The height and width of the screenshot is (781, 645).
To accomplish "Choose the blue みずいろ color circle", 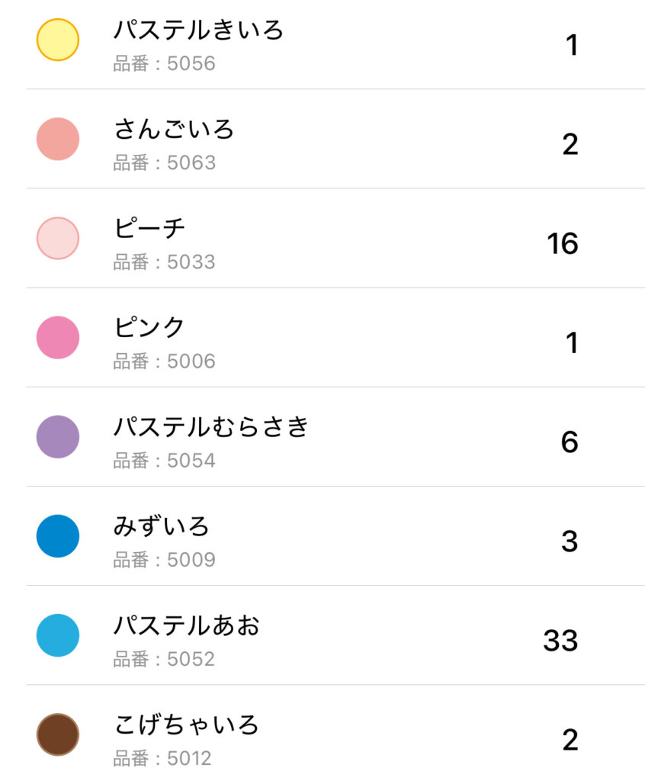I will click(58, 536).
